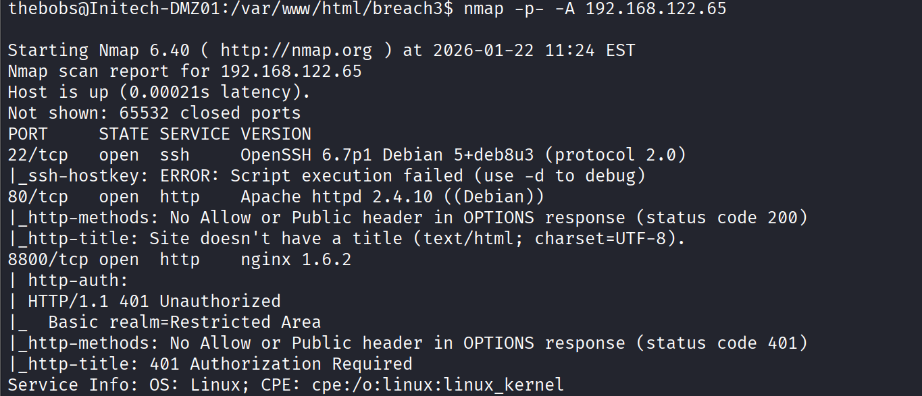Click the 65532 closed ports line
This screenshot has width=922, height=396.
click(x=154, y=113)
